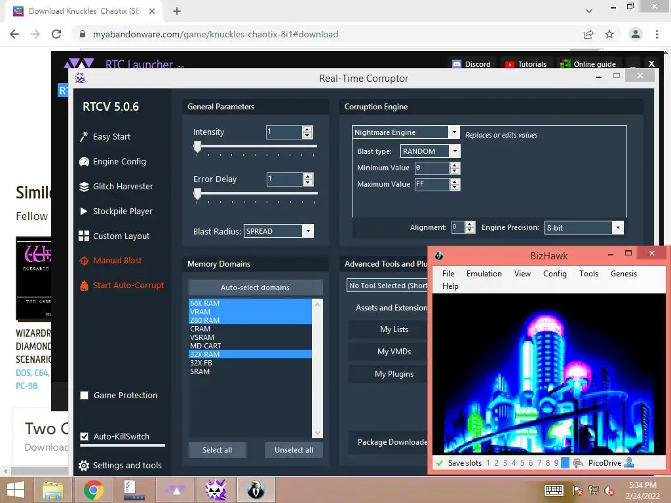Image resolution: width=671 pixels, height=503 pixels.
Task: Open Glitch Harvester layers icon
Action: pyautogui.click(x=84, y=187)
